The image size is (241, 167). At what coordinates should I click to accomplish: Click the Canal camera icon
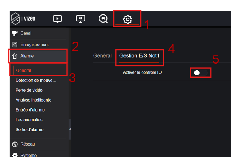click(15, 33)
